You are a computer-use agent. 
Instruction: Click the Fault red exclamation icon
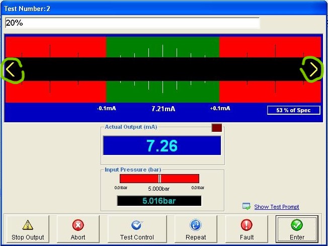point(247,225)
